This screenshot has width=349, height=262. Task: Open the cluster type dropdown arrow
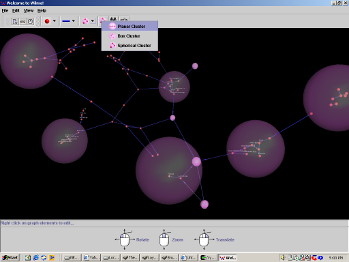tap(93, 21)
